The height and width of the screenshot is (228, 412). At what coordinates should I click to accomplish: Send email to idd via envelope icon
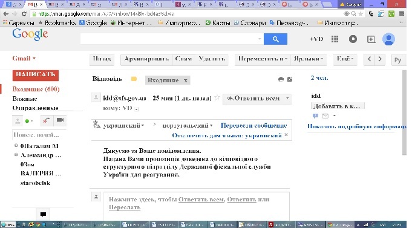(325, 116)
